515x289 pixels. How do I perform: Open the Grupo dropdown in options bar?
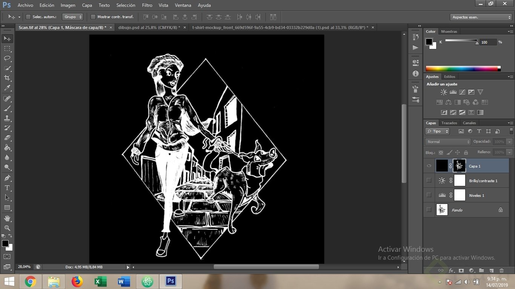(72, 17)
